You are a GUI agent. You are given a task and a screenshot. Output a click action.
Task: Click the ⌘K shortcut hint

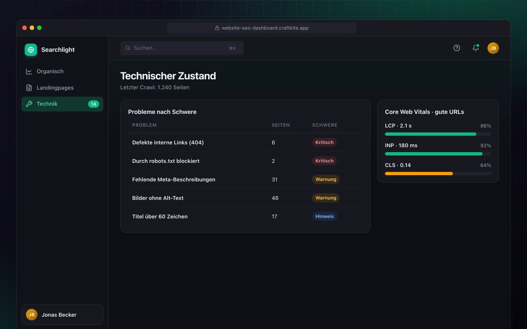point(232,48)
